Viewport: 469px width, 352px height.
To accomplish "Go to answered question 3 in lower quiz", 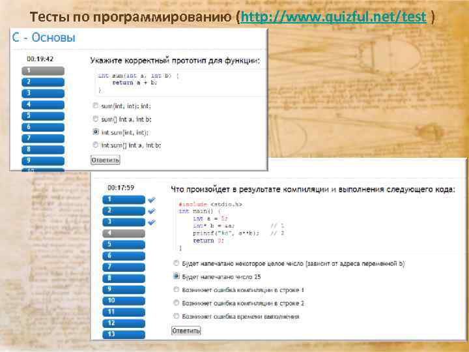I will (x=124, y=222).
